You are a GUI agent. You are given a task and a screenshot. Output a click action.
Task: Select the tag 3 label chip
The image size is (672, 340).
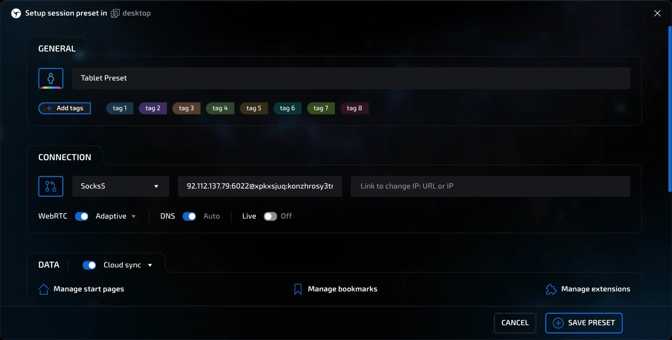coord(186,108)
